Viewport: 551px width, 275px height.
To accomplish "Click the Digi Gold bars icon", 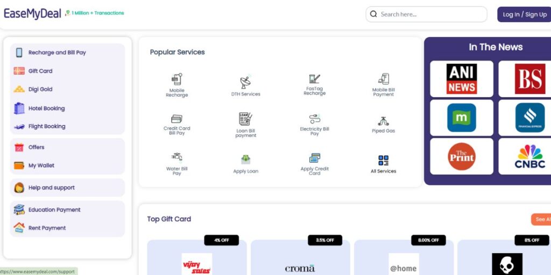I will pos(19,89).
